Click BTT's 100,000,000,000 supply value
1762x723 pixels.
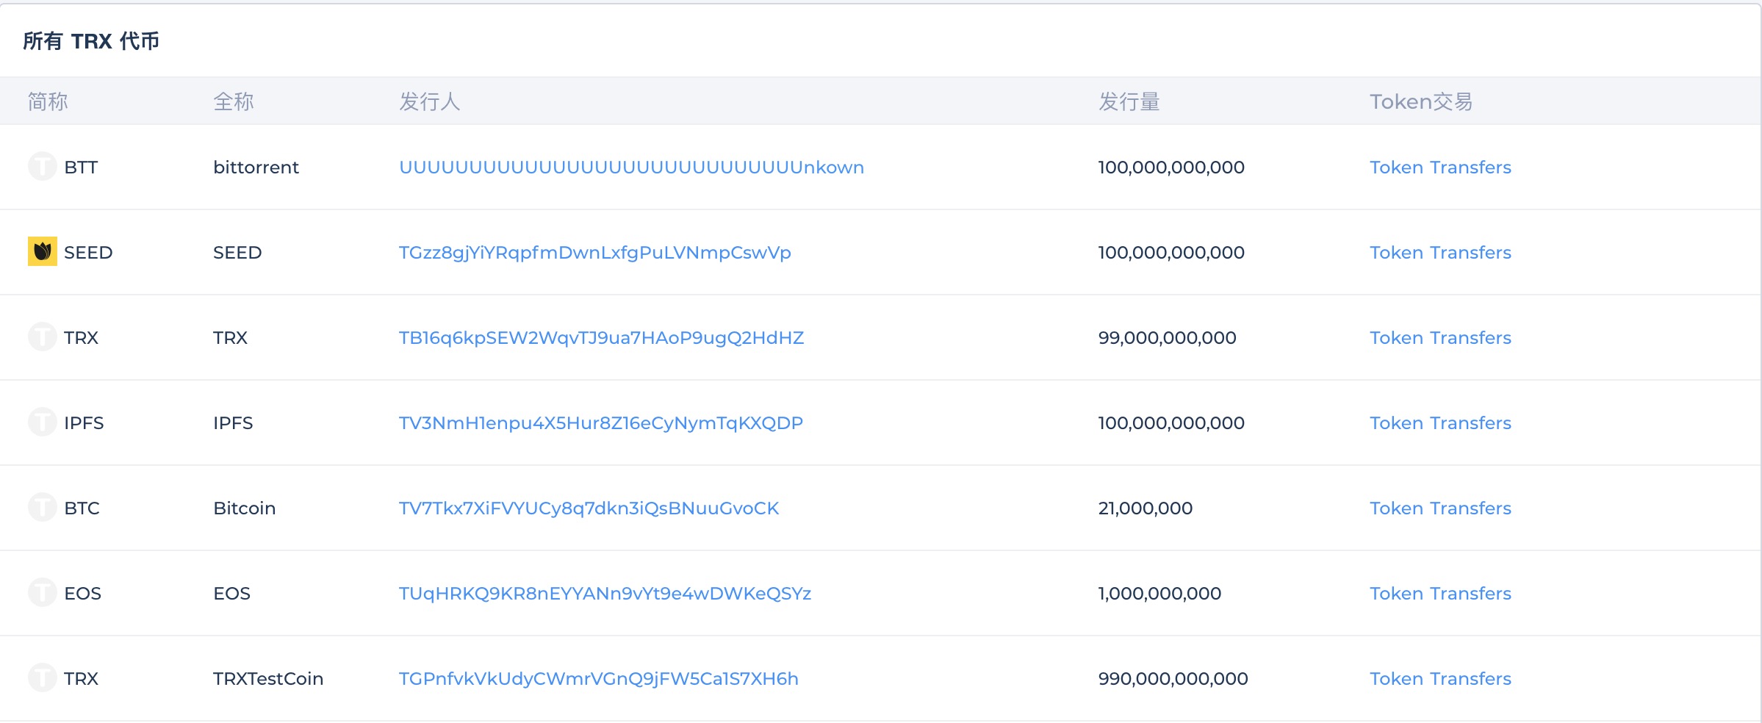(1171, 168)
